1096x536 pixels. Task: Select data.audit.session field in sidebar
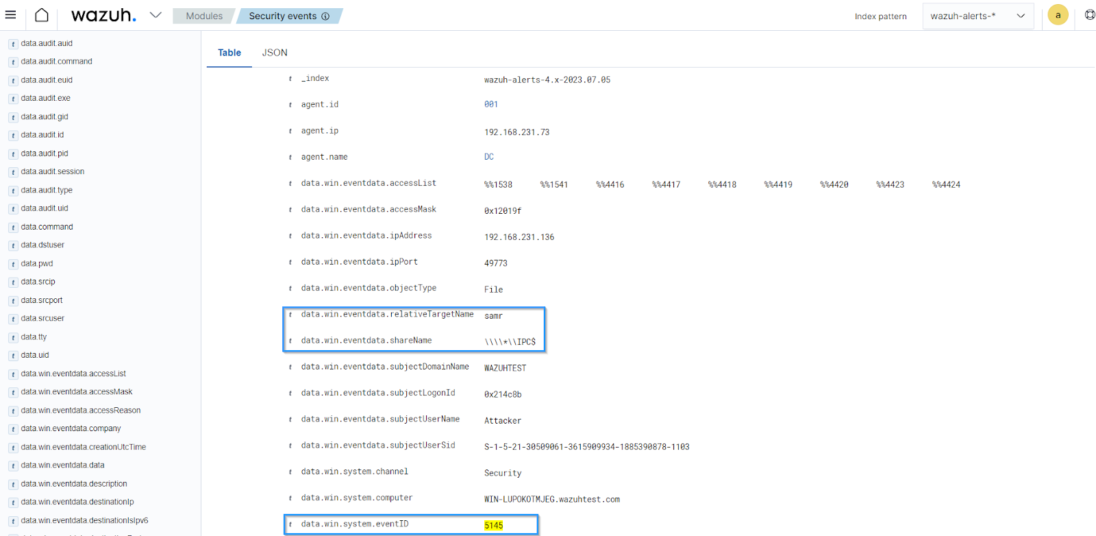tap(53, 171)
